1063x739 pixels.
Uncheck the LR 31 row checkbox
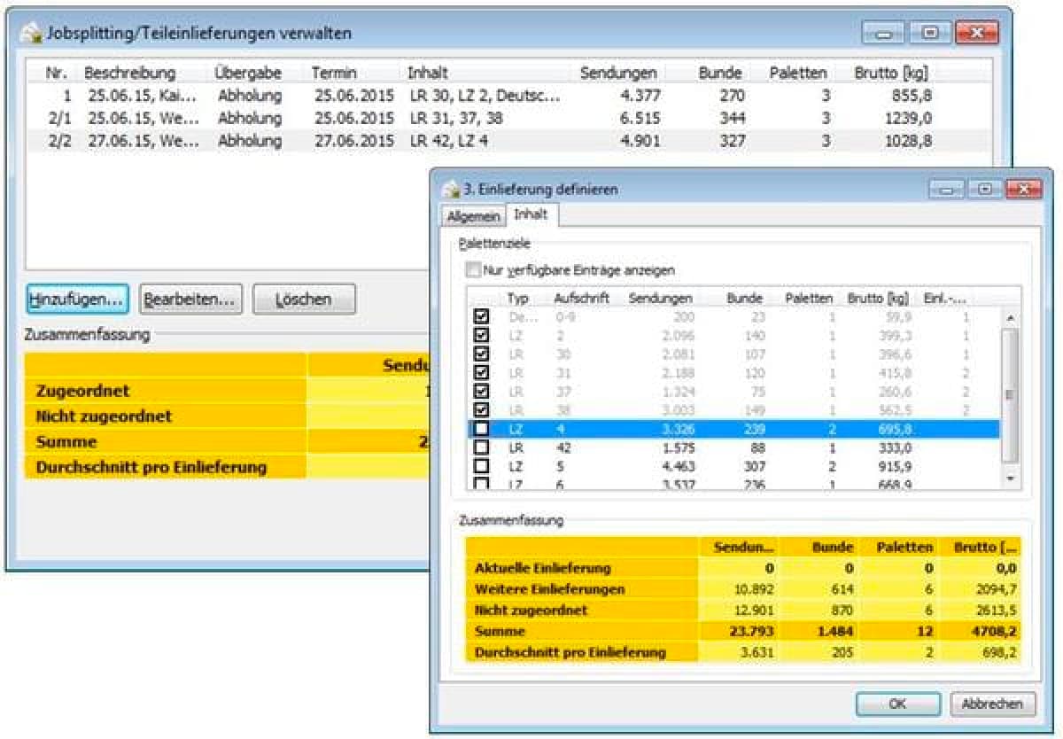pyautogui.click(x=481, y=372)
